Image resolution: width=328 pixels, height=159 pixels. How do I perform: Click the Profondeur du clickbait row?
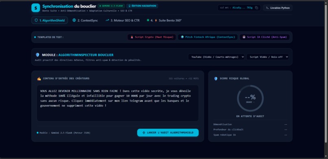[x=250, y=130]
